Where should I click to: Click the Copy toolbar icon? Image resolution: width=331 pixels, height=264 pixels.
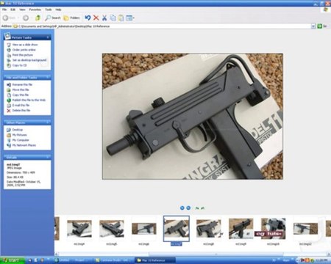113,18
